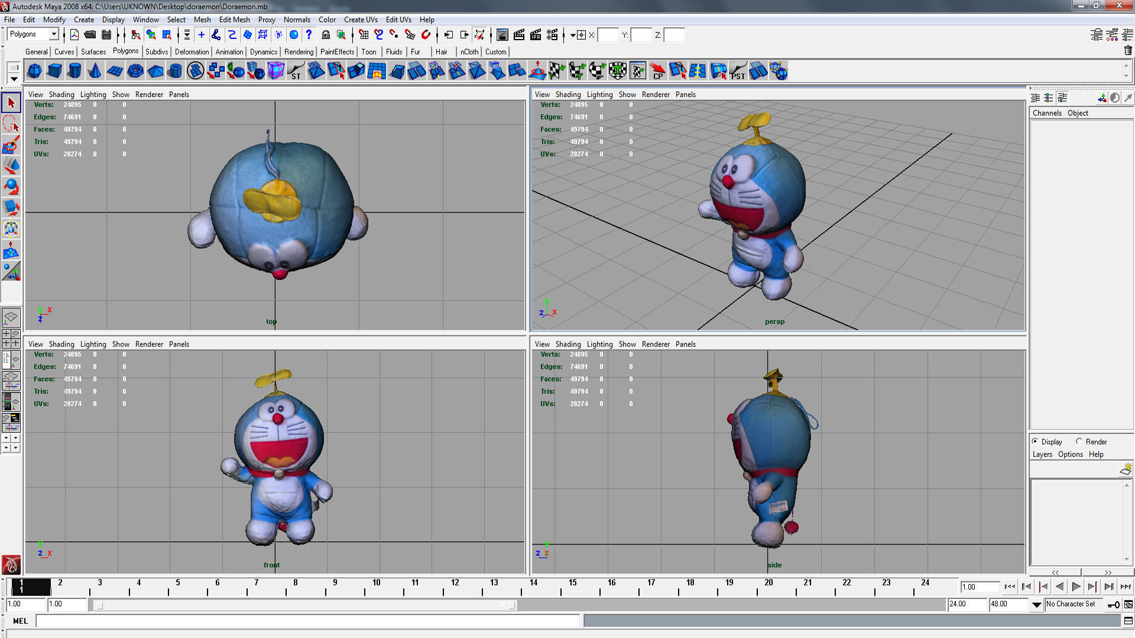This screenshot has height=638, width=1135.
Task: Toggle Make Live magnet
Action: 426,35
